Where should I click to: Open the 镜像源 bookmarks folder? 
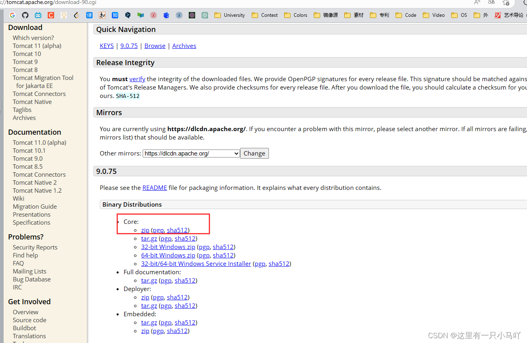click(x=326, y=15)
